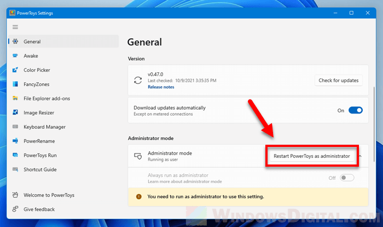This screenshot has height=227, width=383.
Task: Click 'Except on metered connections' text
Action: click(x=163, y=114)
